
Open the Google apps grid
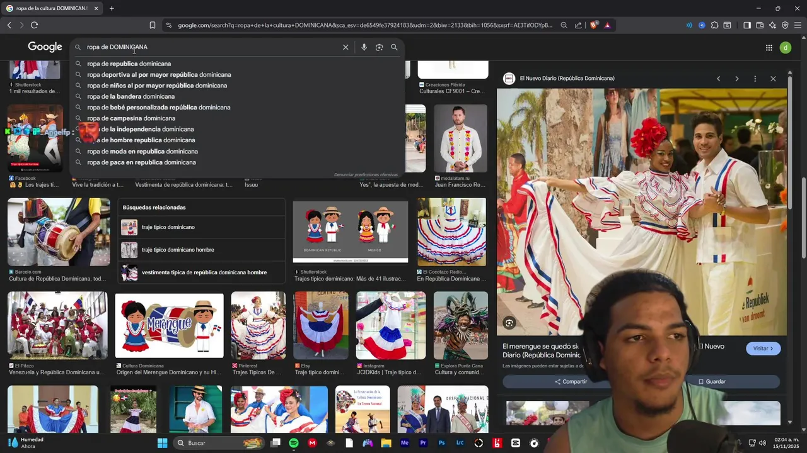769,48
